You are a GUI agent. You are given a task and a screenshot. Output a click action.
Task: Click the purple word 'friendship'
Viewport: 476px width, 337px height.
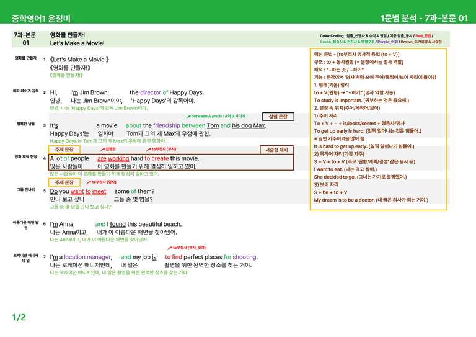(167, 125)
